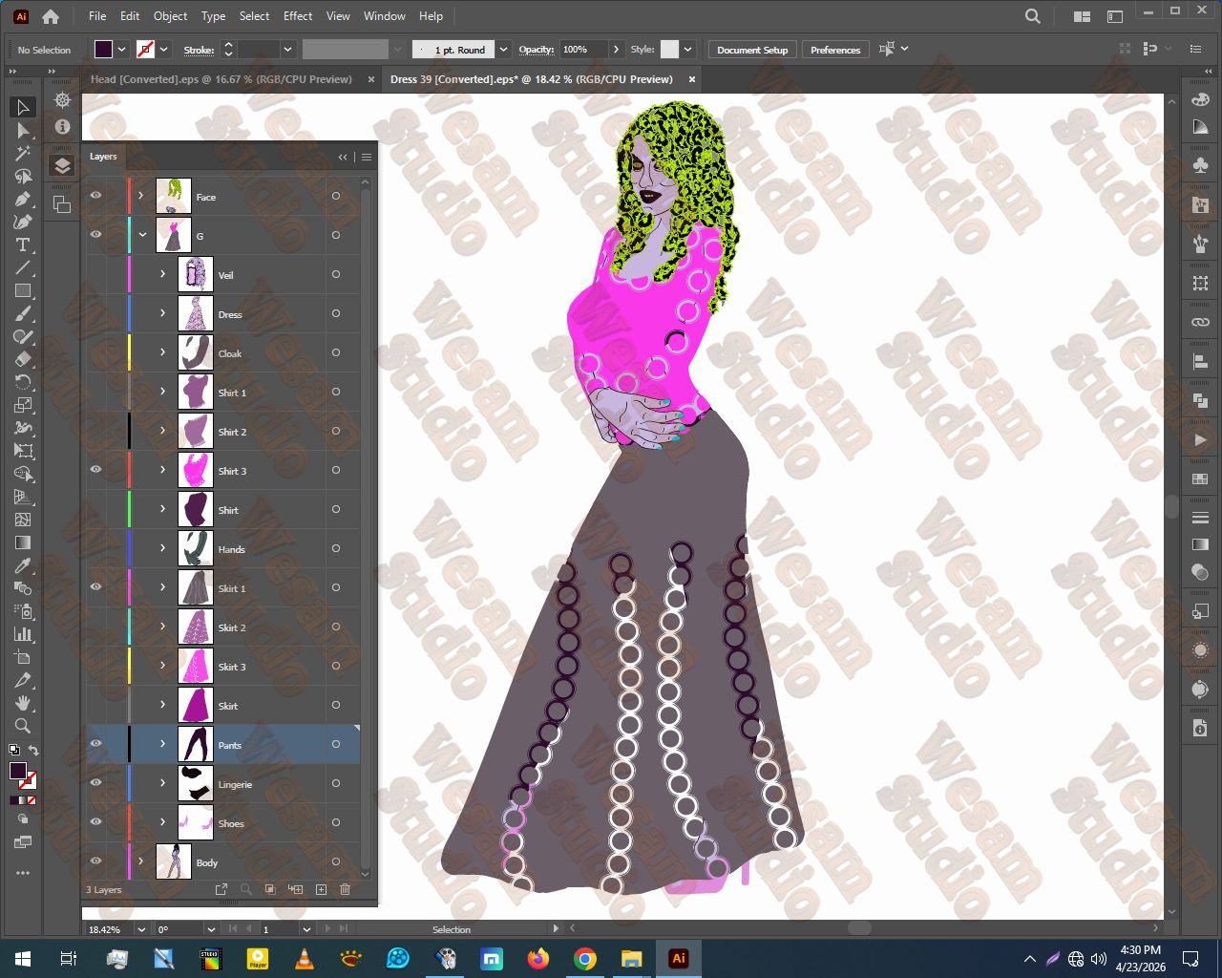Select the Rectangle tool

pyautogui.click(x=23, y=290)
